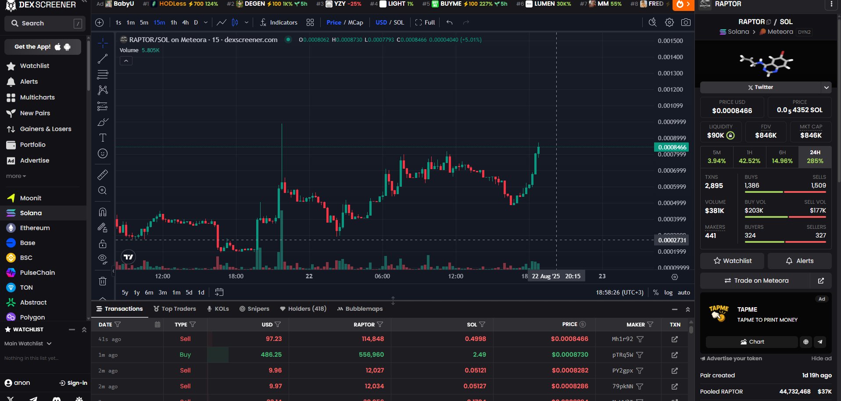Switch the chart to MCap view
841x401 pixels.
[x=356, y=22]
